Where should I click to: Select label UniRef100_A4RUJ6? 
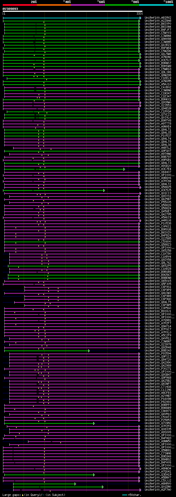[158, 221]
